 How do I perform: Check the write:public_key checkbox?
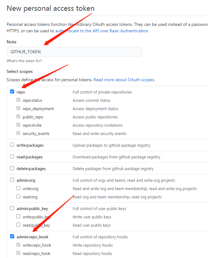[18, 216]
